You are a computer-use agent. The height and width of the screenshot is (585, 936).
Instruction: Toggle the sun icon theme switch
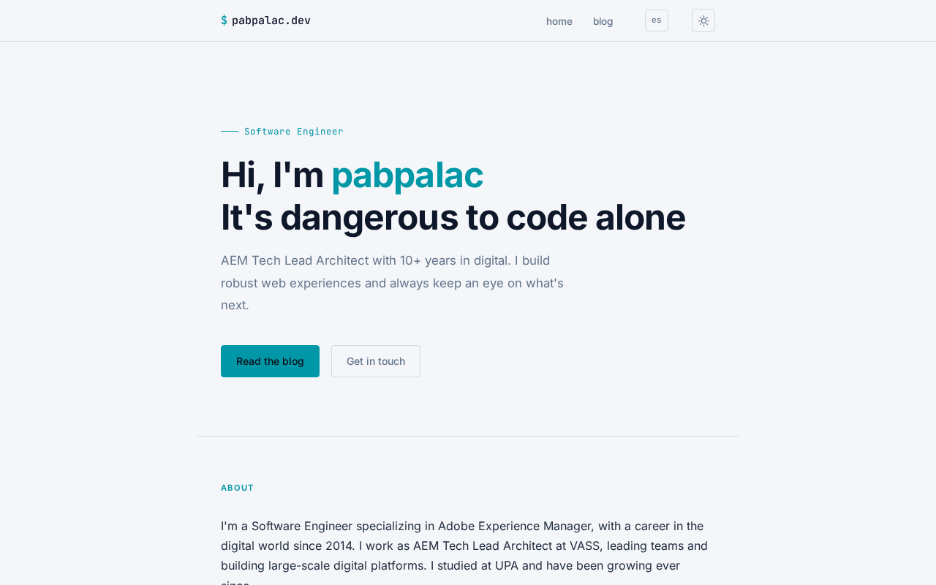[x=703, y=20]
